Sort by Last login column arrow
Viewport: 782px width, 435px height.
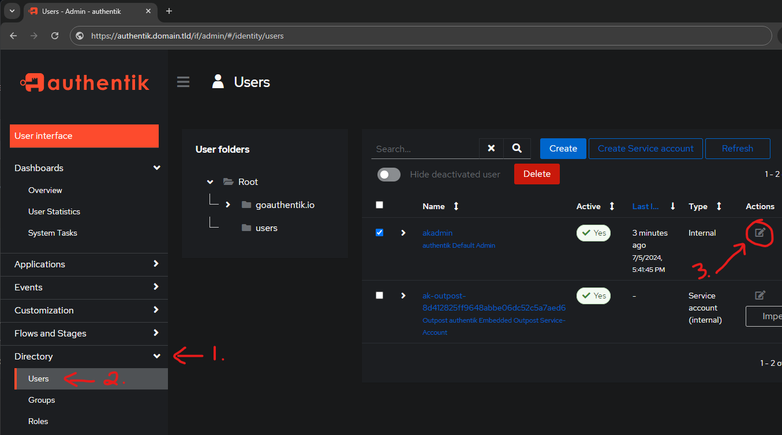pos(672,206)
